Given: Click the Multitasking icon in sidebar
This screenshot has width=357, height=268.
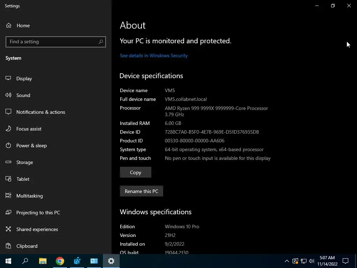Looking at the screenshot, I should [x=8, y=195].
